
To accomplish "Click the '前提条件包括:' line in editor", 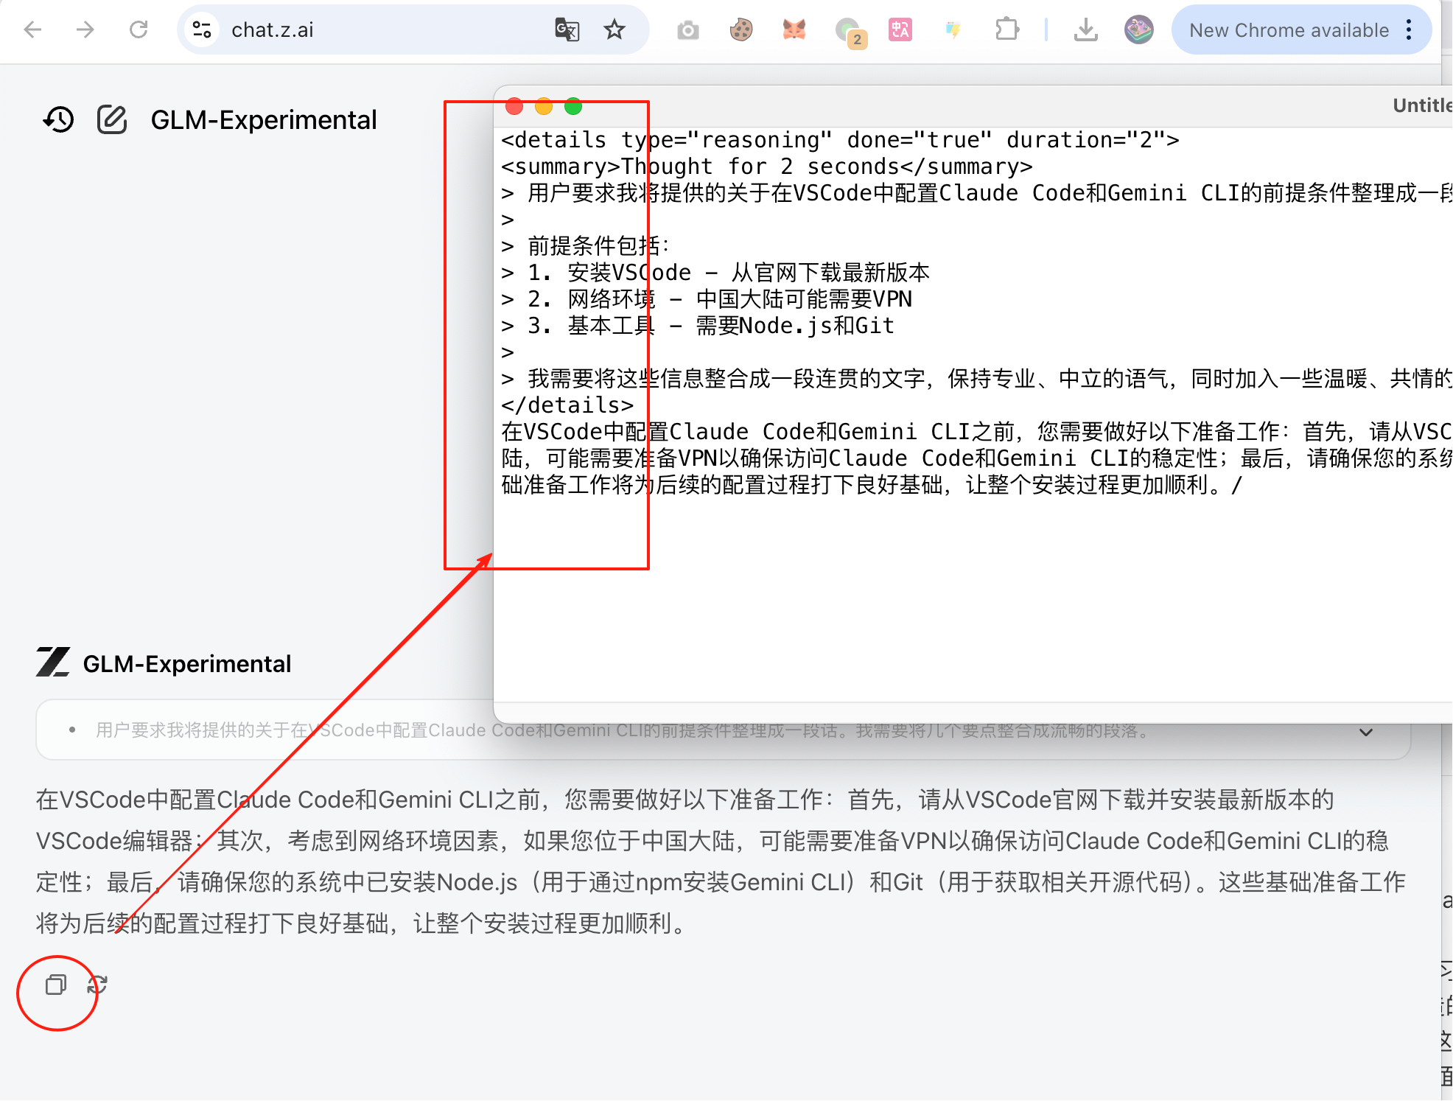I will point(586,246).
